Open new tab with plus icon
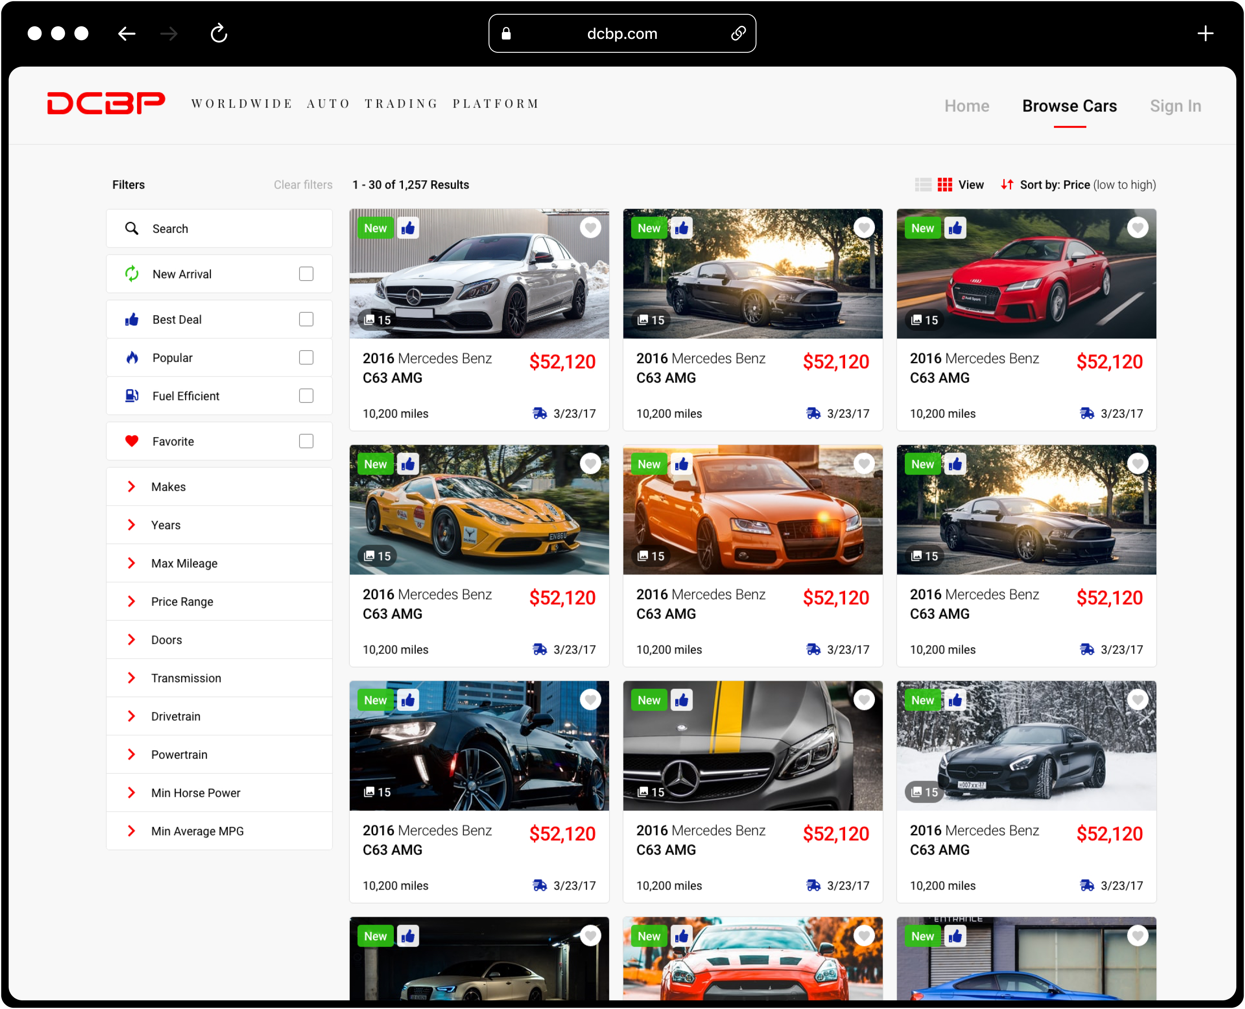 (1205, 34)
